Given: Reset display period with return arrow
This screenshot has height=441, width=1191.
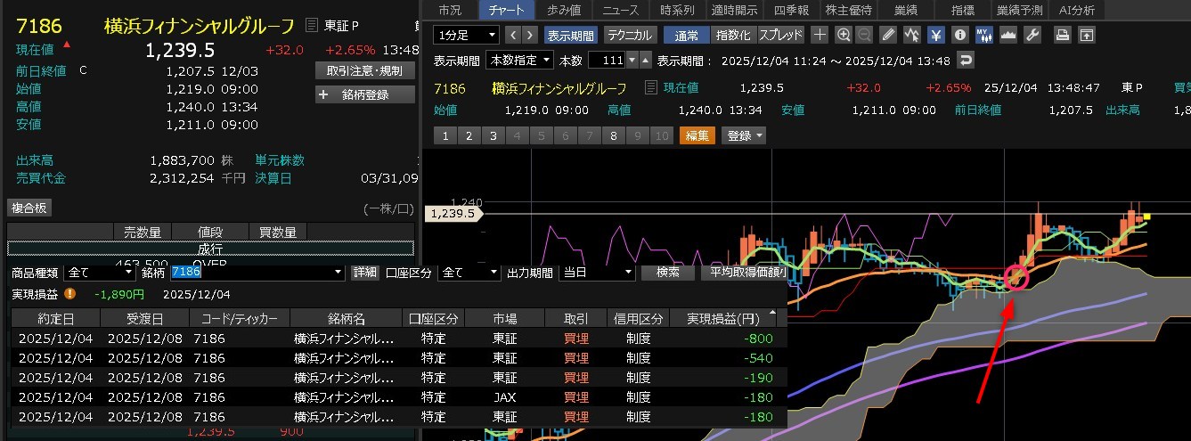Looking at the screenshot, I should (x=966, y=60).
